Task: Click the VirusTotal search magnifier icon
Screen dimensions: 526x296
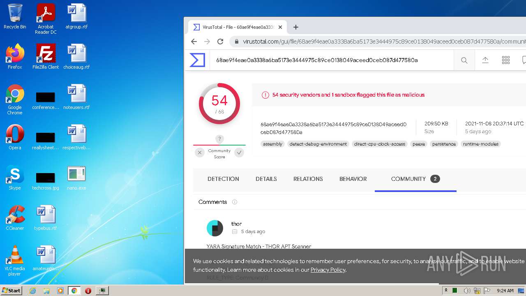Action: pos(464,60)
